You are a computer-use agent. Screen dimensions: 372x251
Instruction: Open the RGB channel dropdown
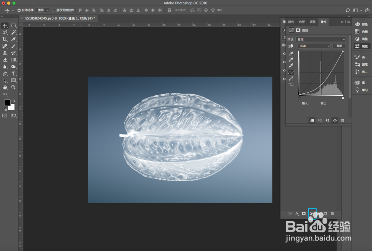(x=314, y=46)
